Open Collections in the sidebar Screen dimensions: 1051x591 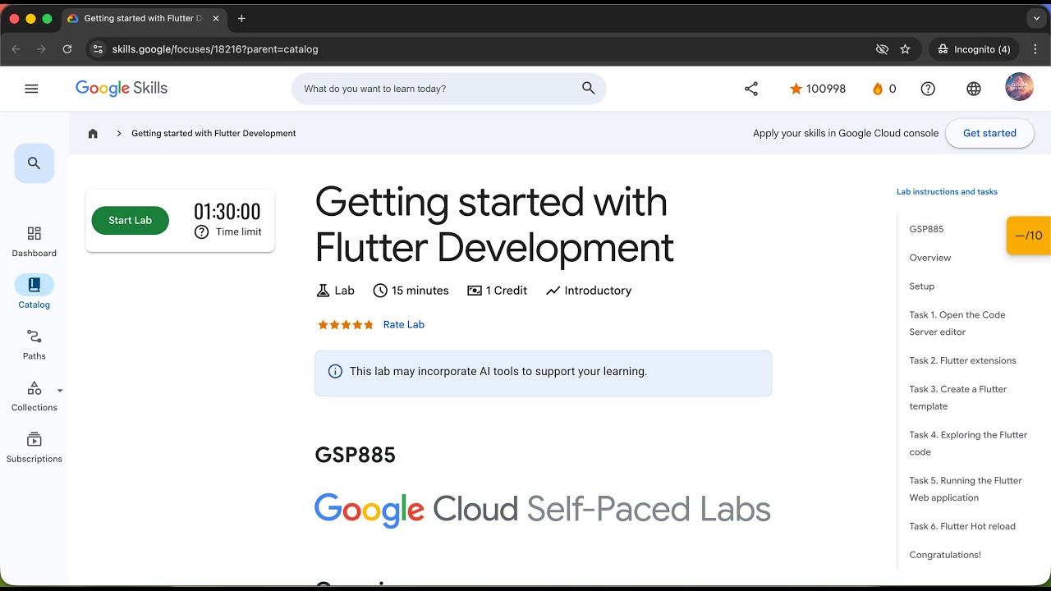[x=34, y=396]
